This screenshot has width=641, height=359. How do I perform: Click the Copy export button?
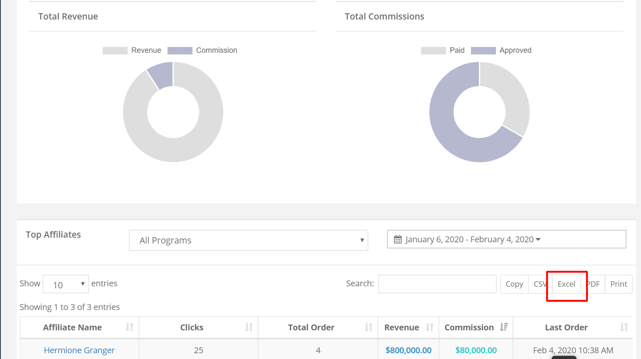click(x=514, y=284)
